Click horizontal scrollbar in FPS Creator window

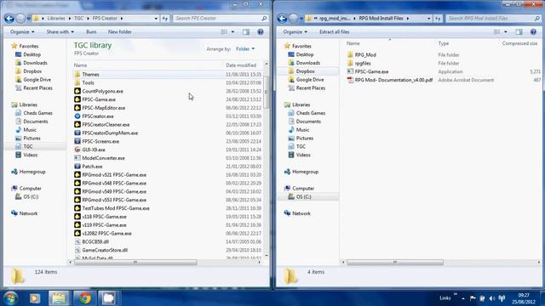click(x=135, y=263)
